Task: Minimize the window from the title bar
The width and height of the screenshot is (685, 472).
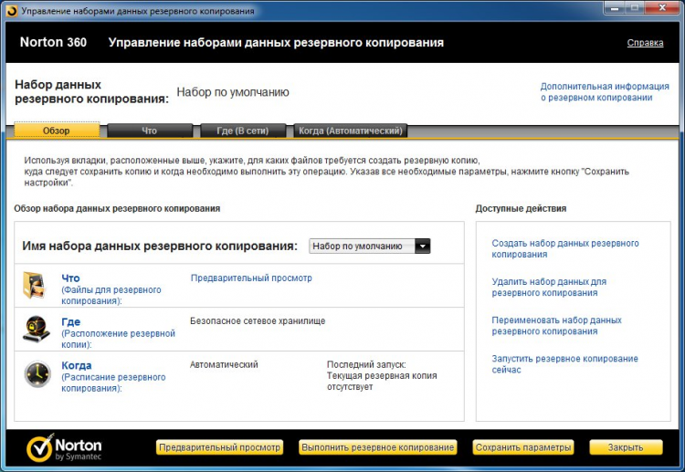Action: [x=615, y=8]
